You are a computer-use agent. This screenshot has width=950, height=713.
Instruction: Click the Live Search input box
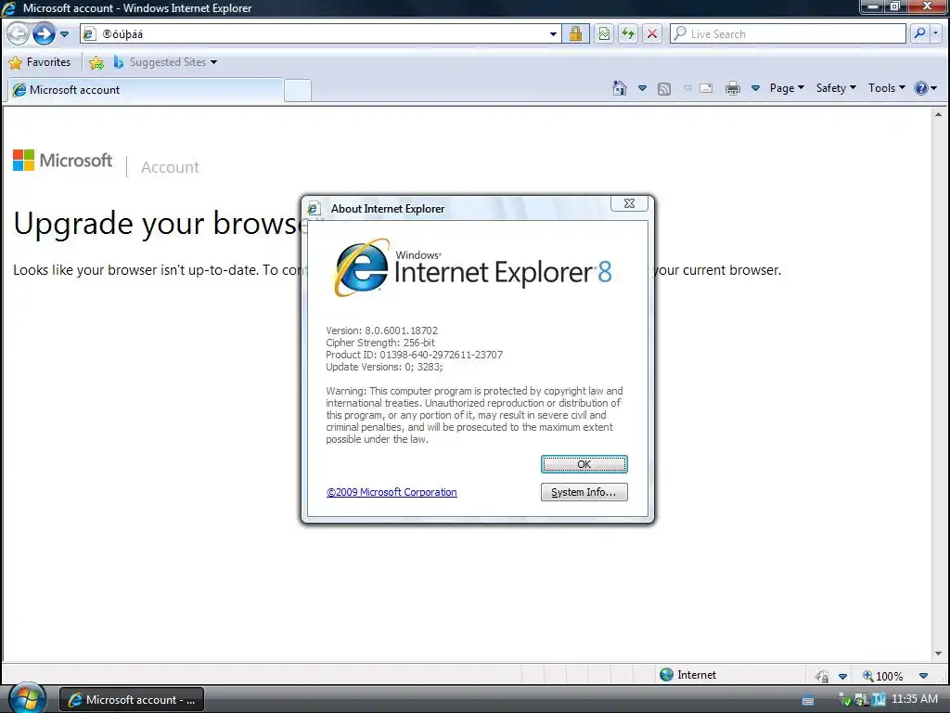tap(788, 34)
